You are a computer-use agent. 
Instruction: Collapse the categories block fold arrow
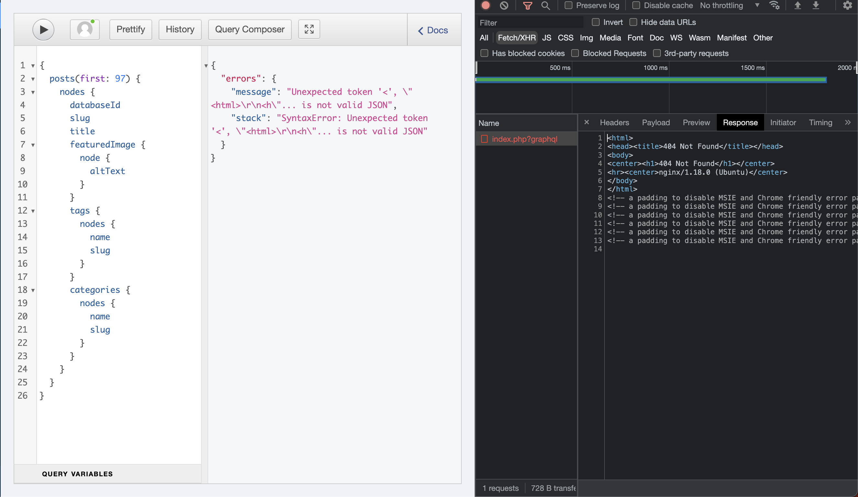pyautogui.click(x=33, y=291)
